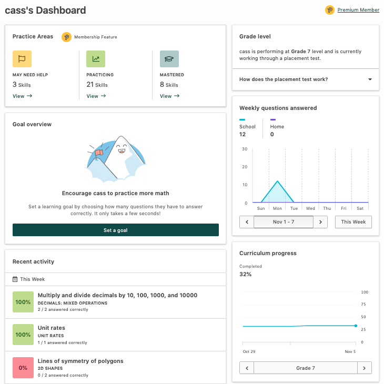This screenshot has width=384, height=384.
Task: Click the green chart Practicing icon
Action: coord(96,59)
